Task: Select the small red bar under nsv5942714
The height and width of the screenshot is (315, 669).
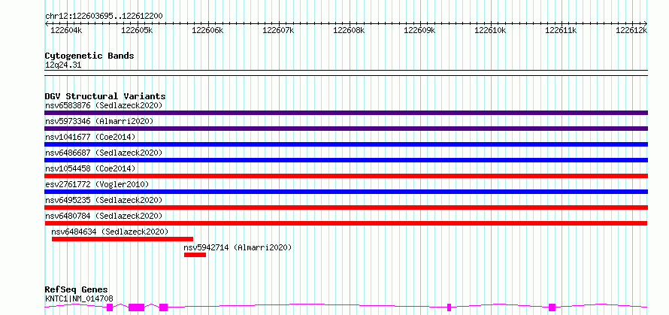Action: pos(195,255)
